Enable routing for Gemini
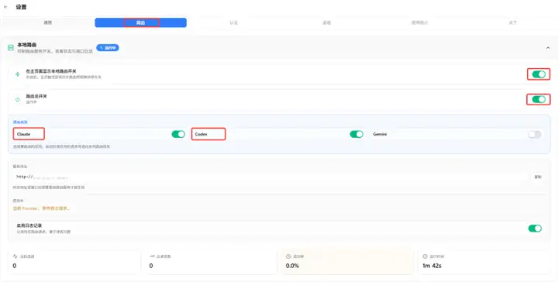Viewport: 558px width, 282px height. coord(535,134)
